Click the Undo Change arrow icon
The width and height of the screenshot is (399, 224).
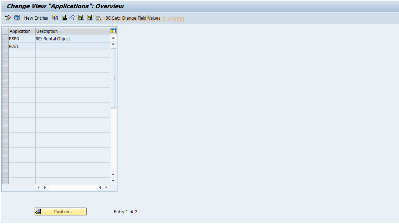pos(72,18)
